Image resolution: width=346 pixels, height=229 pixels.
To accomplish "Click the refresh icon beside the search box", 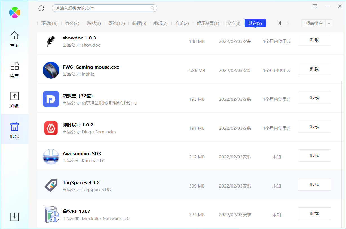I will coord(41,8).
